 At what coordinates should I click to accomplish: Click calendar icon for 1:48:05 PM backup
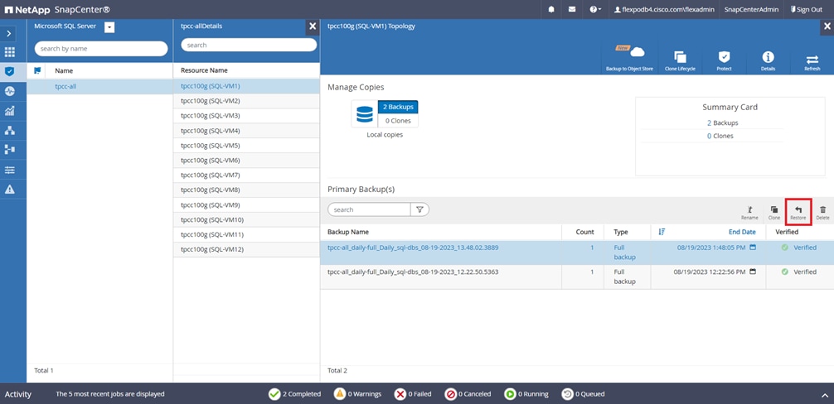coord(753,248)
